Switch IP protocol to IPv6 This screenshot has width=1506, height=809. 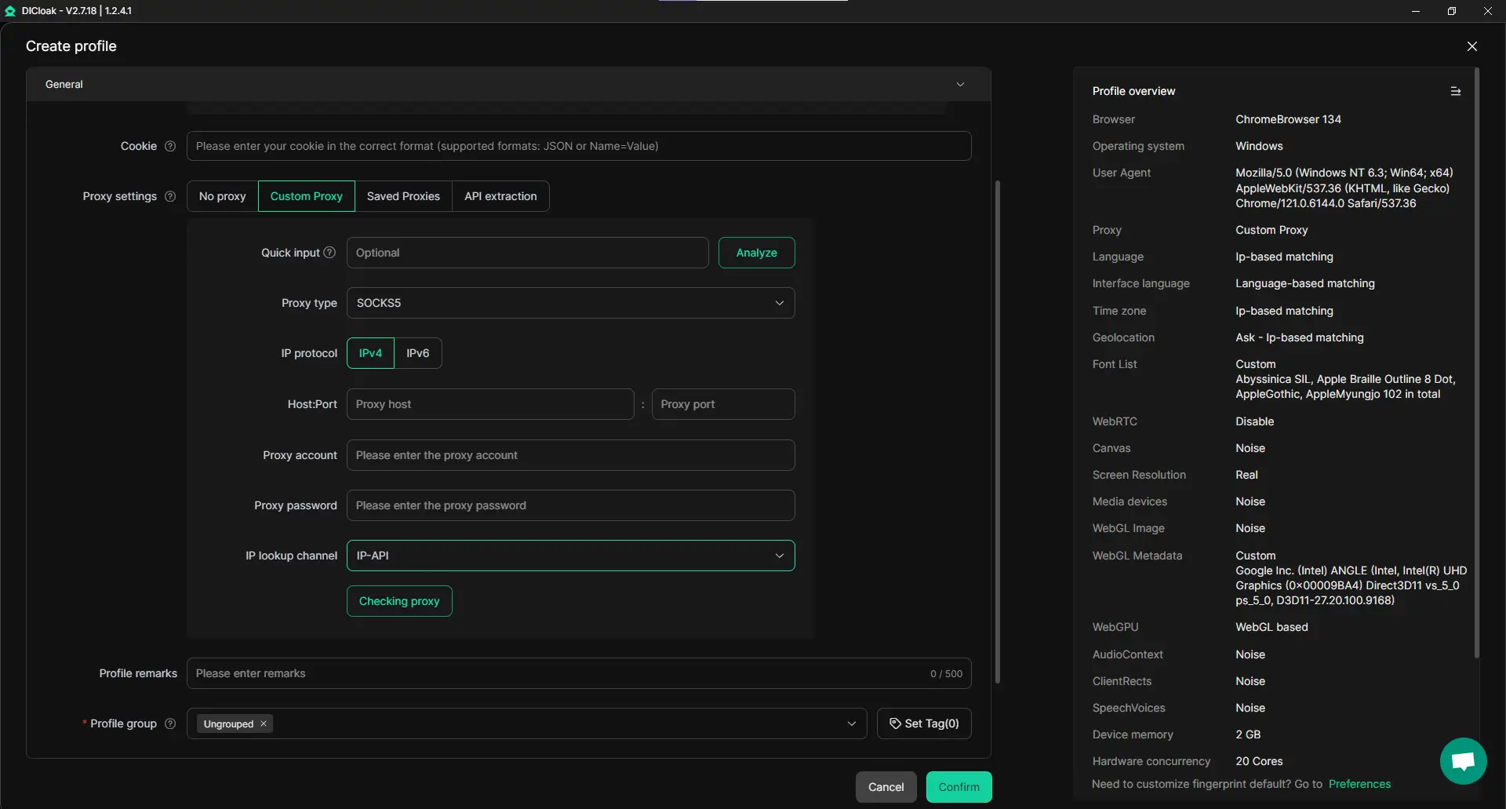click(417, 353)
